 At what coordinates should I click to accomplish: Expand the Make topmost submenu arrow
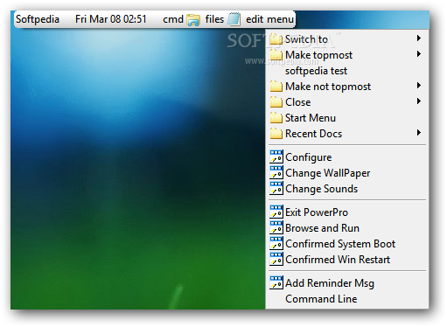419,54
